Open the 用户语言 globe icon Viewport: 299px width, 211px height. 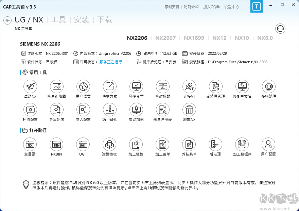coord(83,86)
